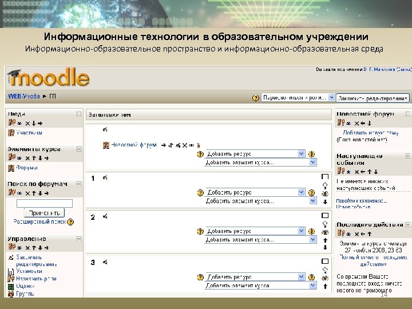Open Расширенный поиск link

39,221
